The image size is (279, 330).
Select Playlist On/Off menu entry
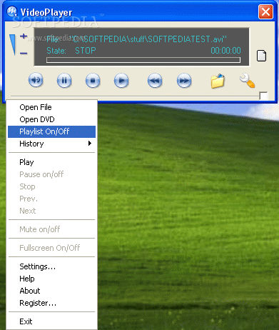51,131
